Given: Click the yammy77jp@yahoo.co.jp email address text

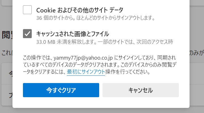Looking at the screenshot, I should pos(83,58).
